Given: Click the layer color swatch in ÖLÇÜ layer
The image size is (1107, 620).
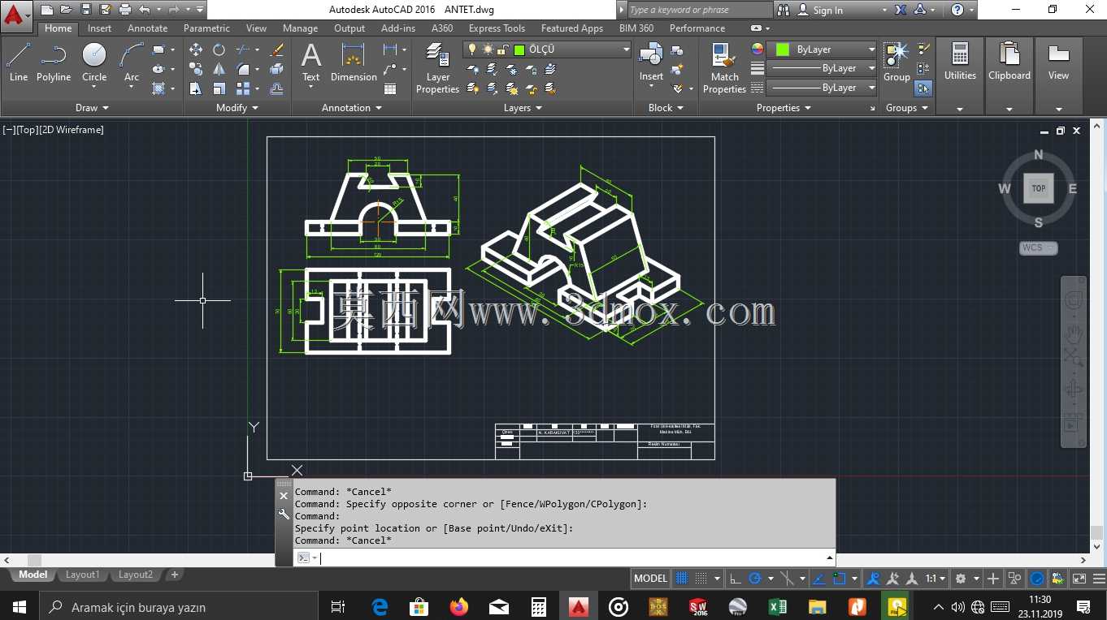Looking at the screenshot, I should click(519, 50).
